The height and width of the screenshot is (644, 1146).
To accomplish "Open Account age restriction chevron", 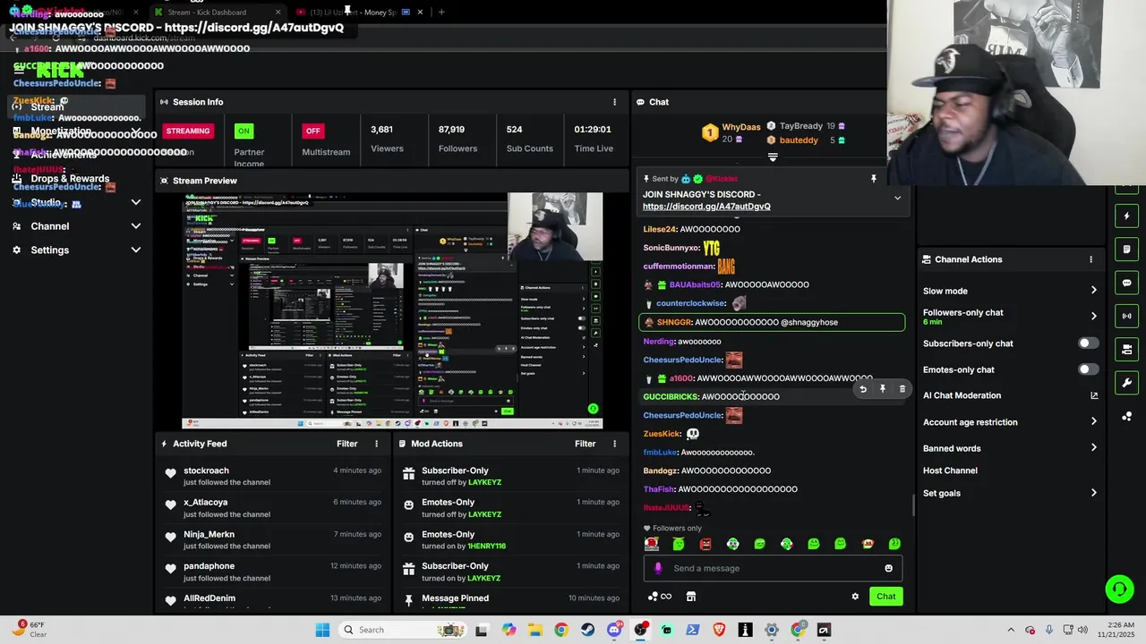I will (1093, 422).
